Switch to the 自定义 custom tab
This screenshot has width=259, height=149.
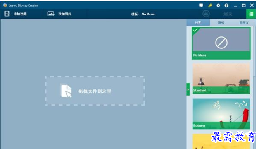tap(244, 23)
